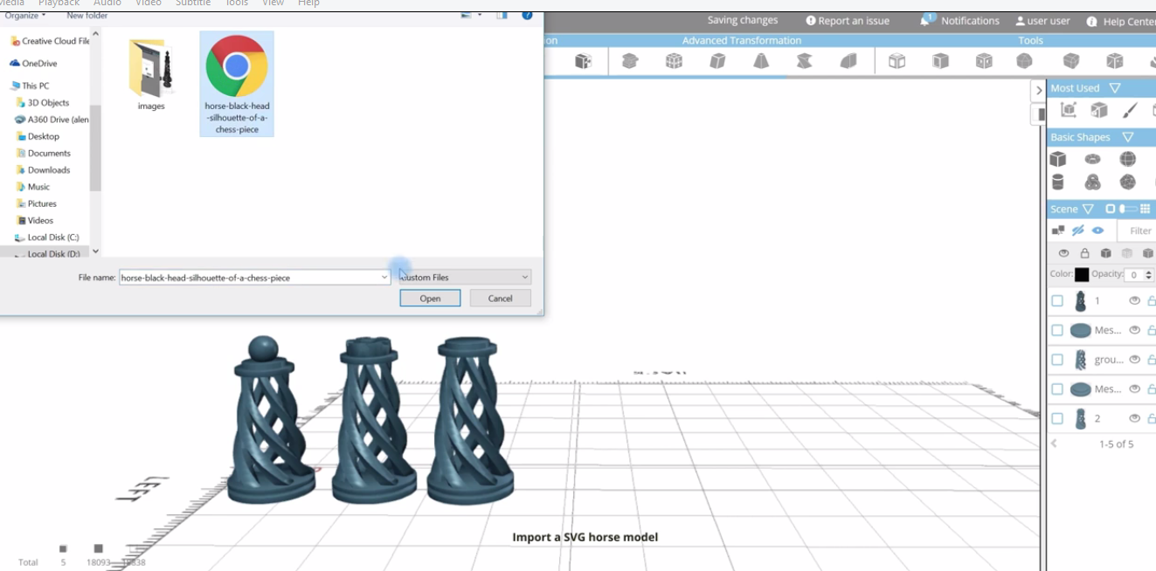Image resolution: width=1156 pixels, height=571 pixels.
Task: Click the hide-all crossed eye icon in Scene
Action: pyautogui.click(x=1078, y=230)
